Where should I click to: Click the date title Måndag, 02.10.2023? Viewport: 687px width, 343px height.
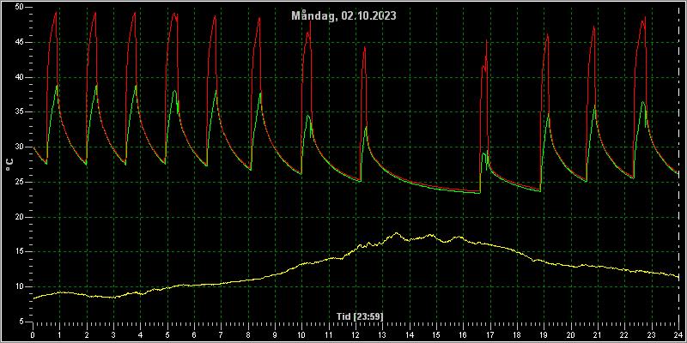(344, 16)
